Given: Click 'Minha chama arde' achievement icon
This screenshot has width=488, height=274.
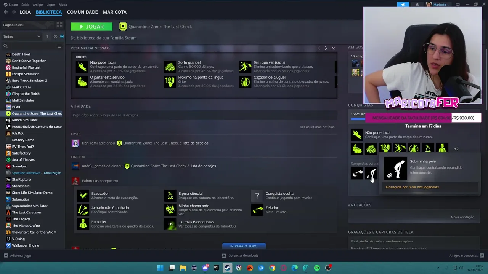Looking at the screenshot, I should [170, 210].
